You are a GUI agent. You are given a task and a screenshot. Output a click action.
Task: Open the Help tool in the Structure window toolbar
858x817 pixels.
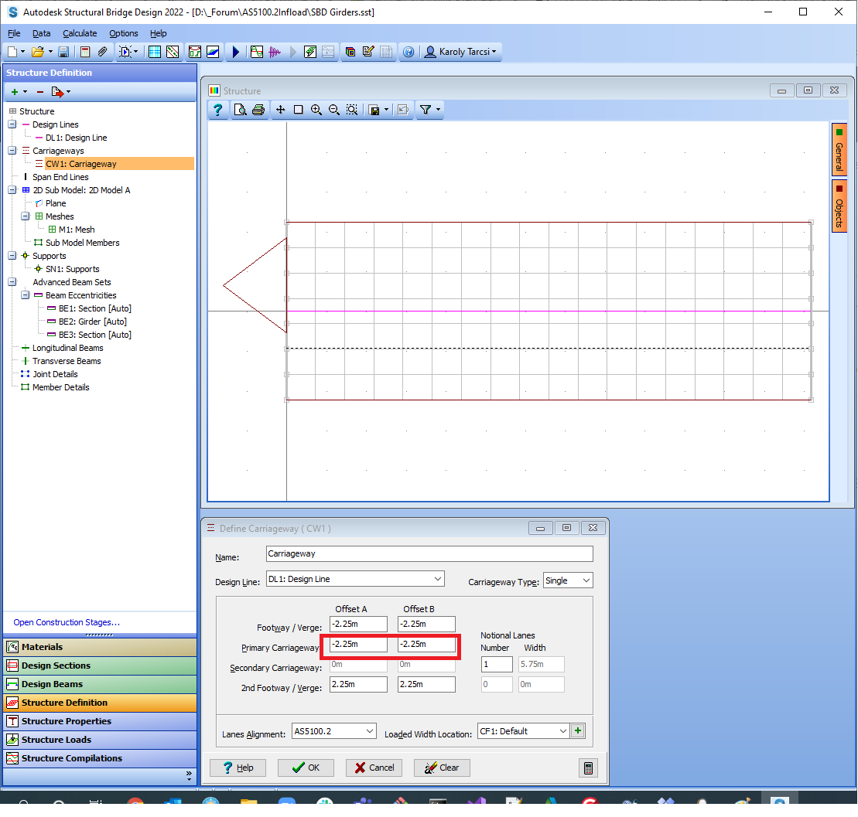[x=217, y=109]
